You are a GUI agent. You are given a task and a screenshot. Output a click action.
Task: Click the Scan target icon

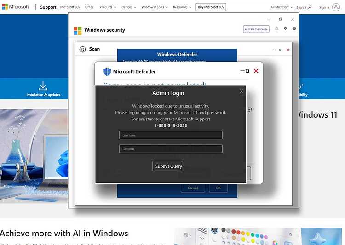(83, 49)
